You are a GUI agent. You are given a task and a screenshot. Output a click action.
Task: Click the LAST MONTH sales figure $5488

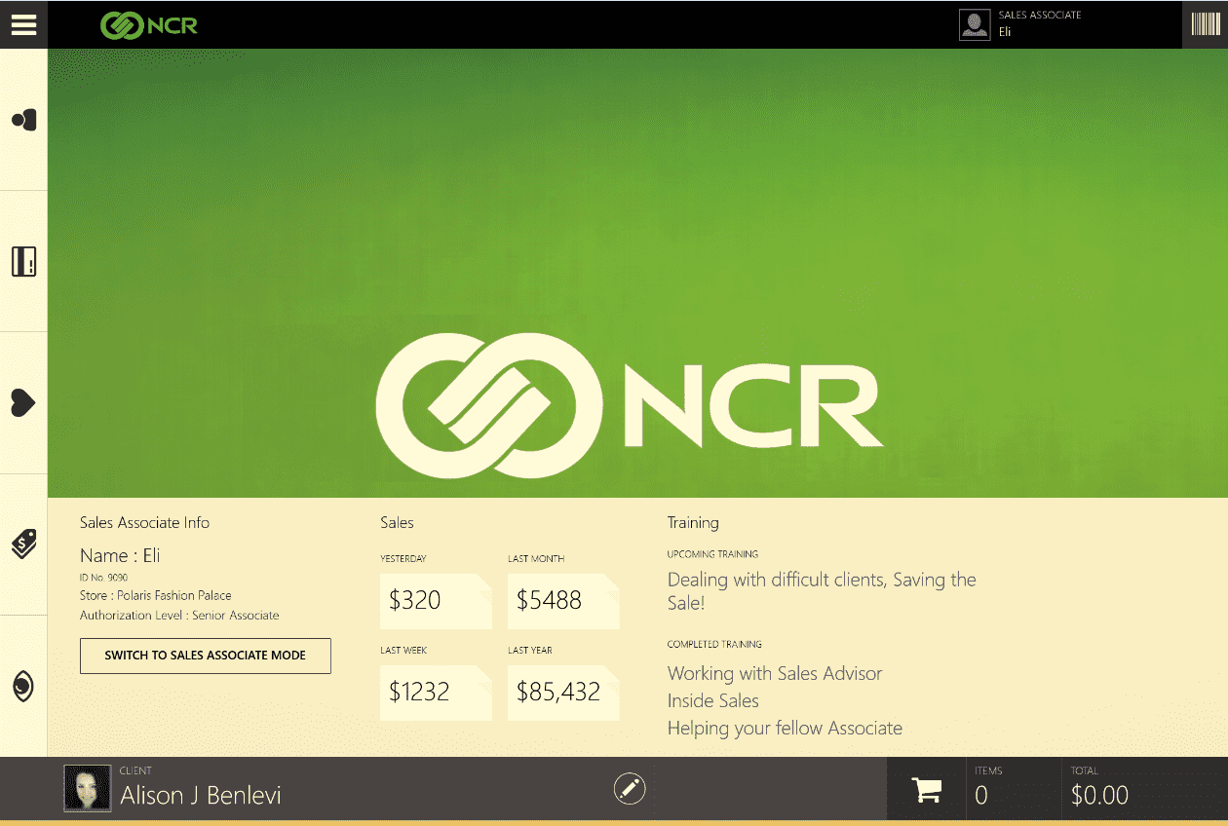click(563, 601)
